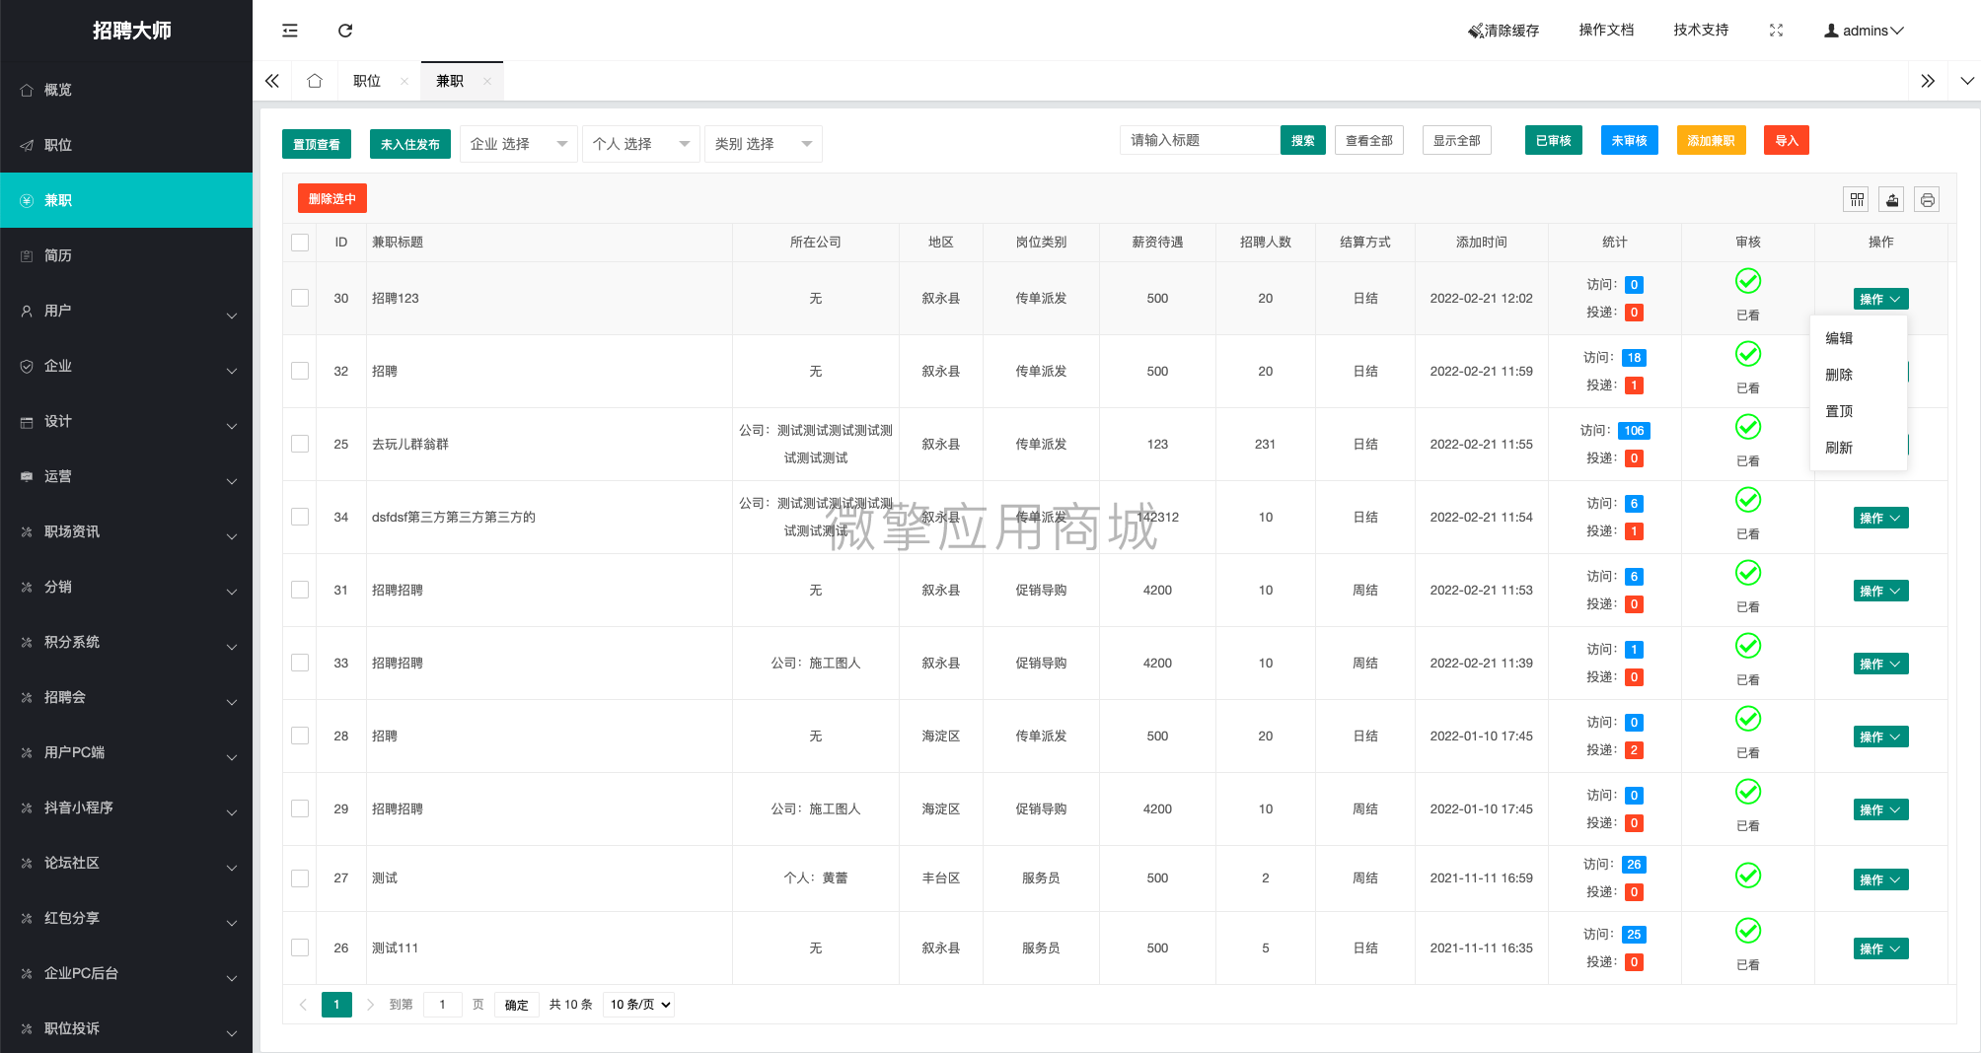This screenshot has height=1053, width=1981.
Task: Change the 10 条/页 page size selector
Action: 639,1005
